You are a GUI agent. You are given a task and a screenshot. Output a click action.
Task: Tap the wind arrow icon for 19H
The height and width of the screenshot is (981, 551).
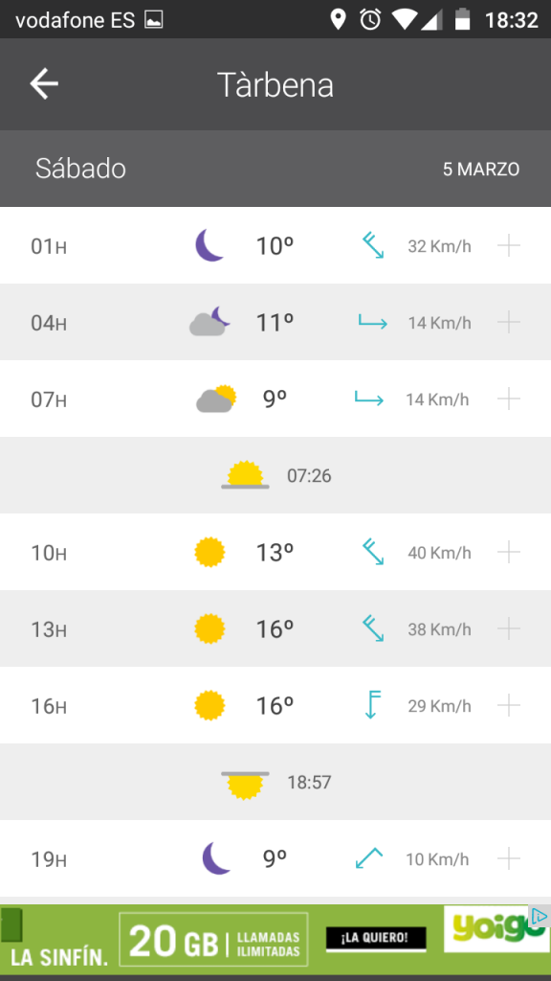(368, 857)
